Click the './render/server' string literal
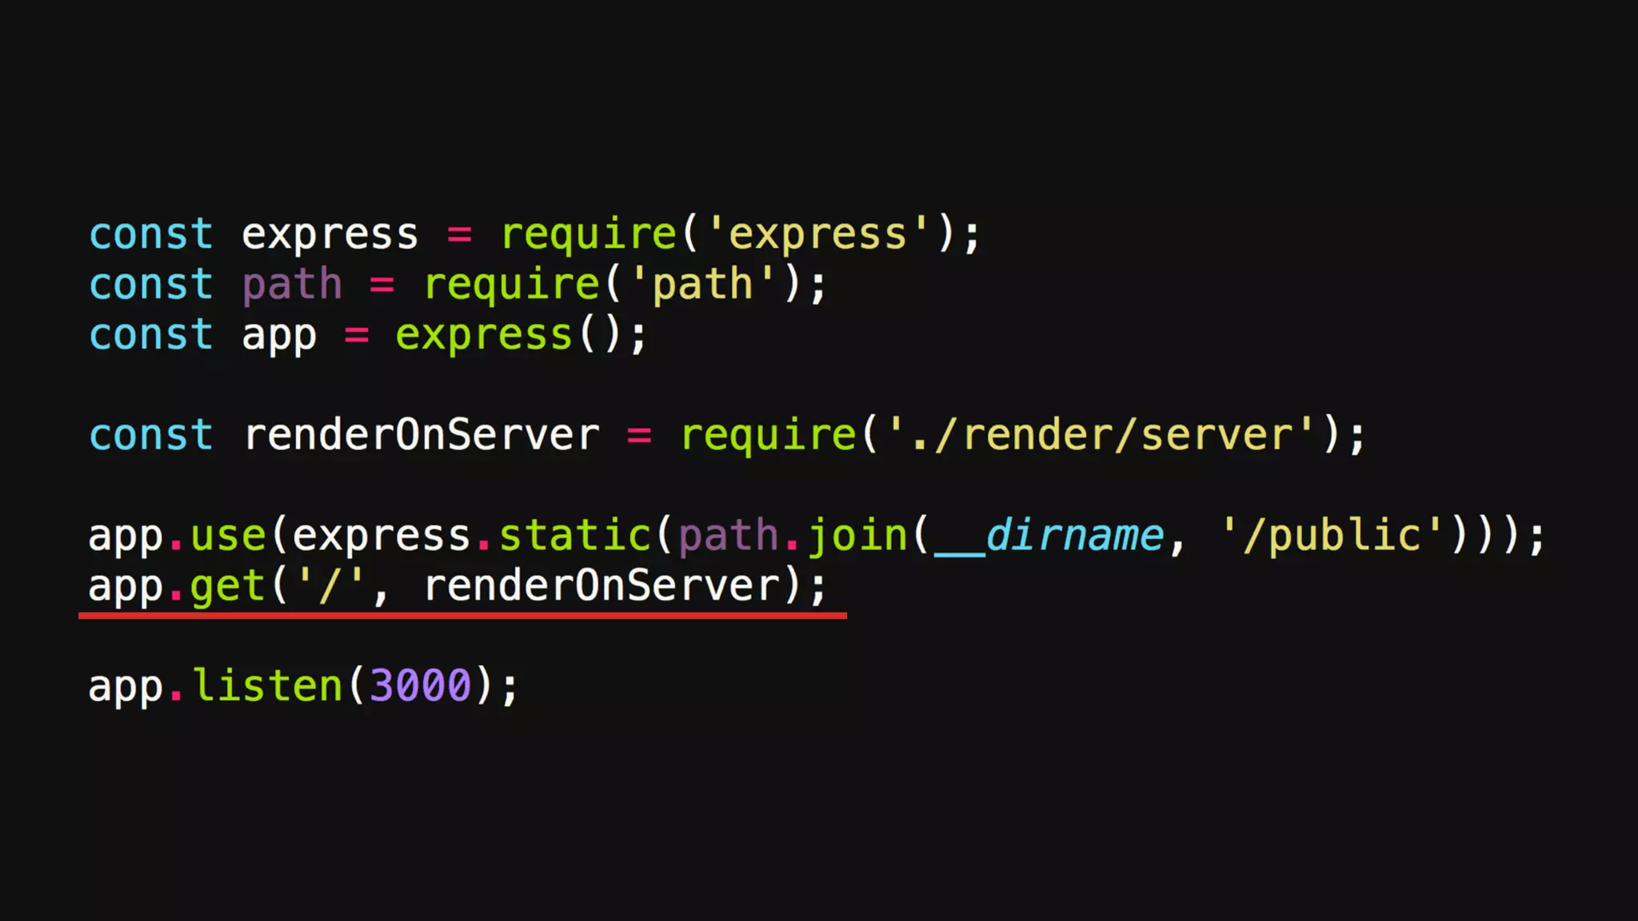This screenshot has height=921, width=1638. (1100, 435)
